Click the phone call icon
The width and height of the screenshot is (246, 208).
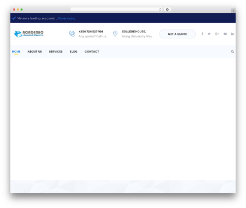pos(72,34)
